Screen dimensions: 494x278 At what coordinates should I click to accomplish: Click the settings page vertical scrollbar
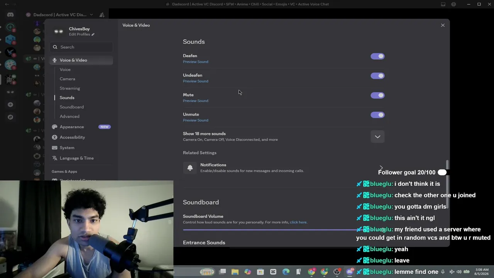click(x=448, y=185)
